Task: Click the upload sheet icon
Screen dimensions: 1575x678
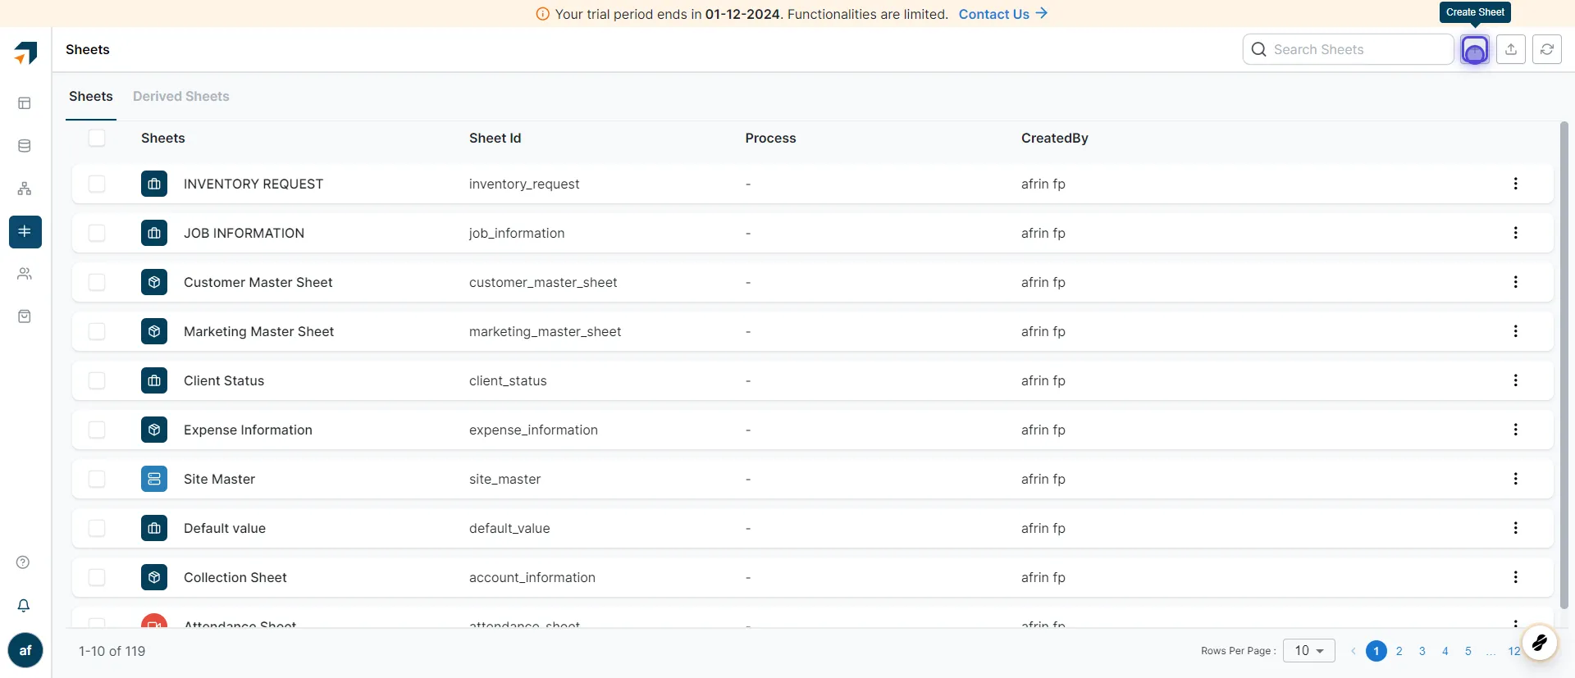Action: (x=1510, y=50)
